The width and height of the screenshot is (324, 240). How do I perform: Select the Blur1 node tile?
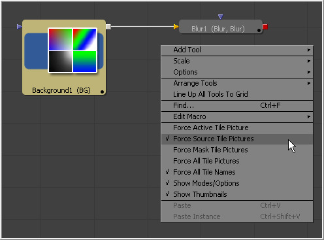coord(220,27)
